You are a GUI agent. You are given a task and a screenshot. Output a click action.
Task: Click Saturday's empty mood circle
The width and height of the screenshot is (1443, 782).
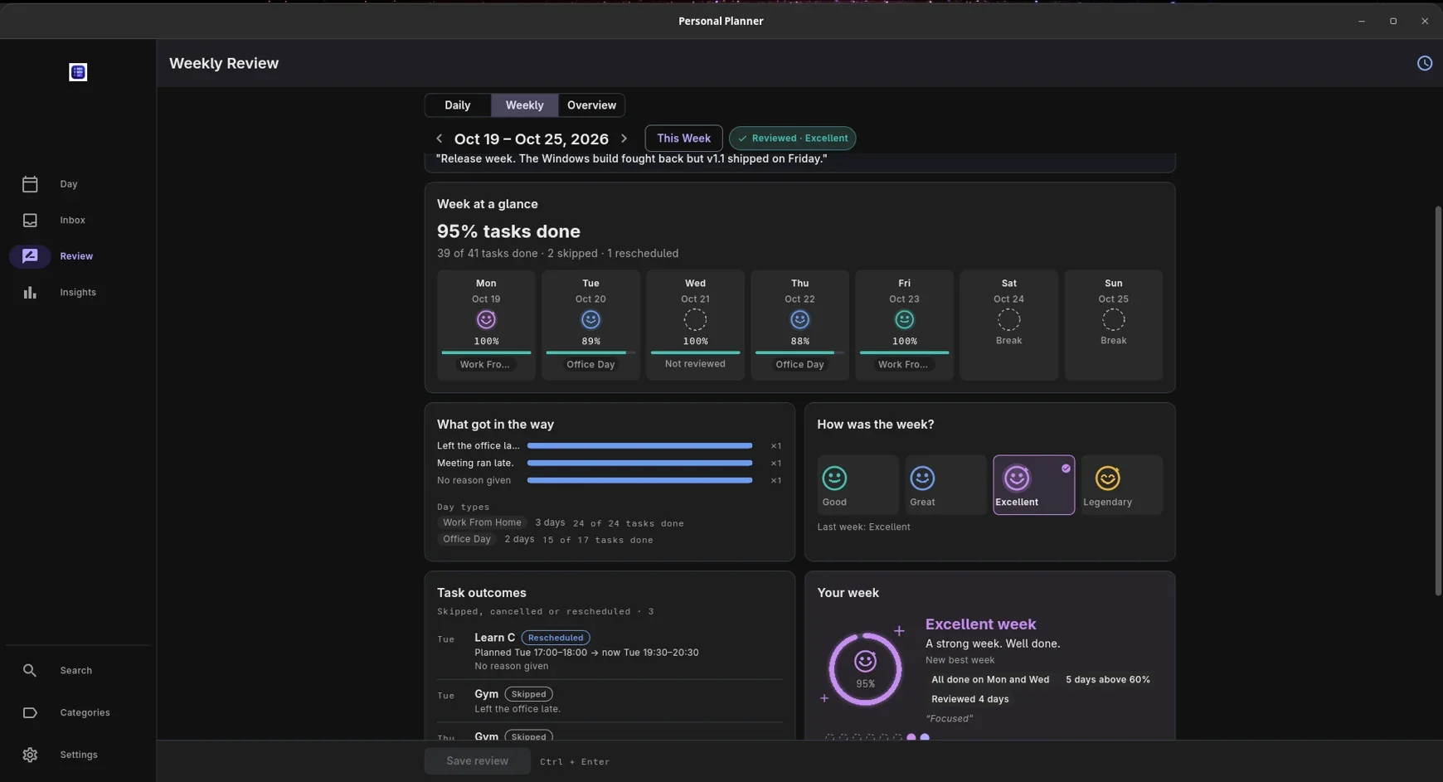1008,320
